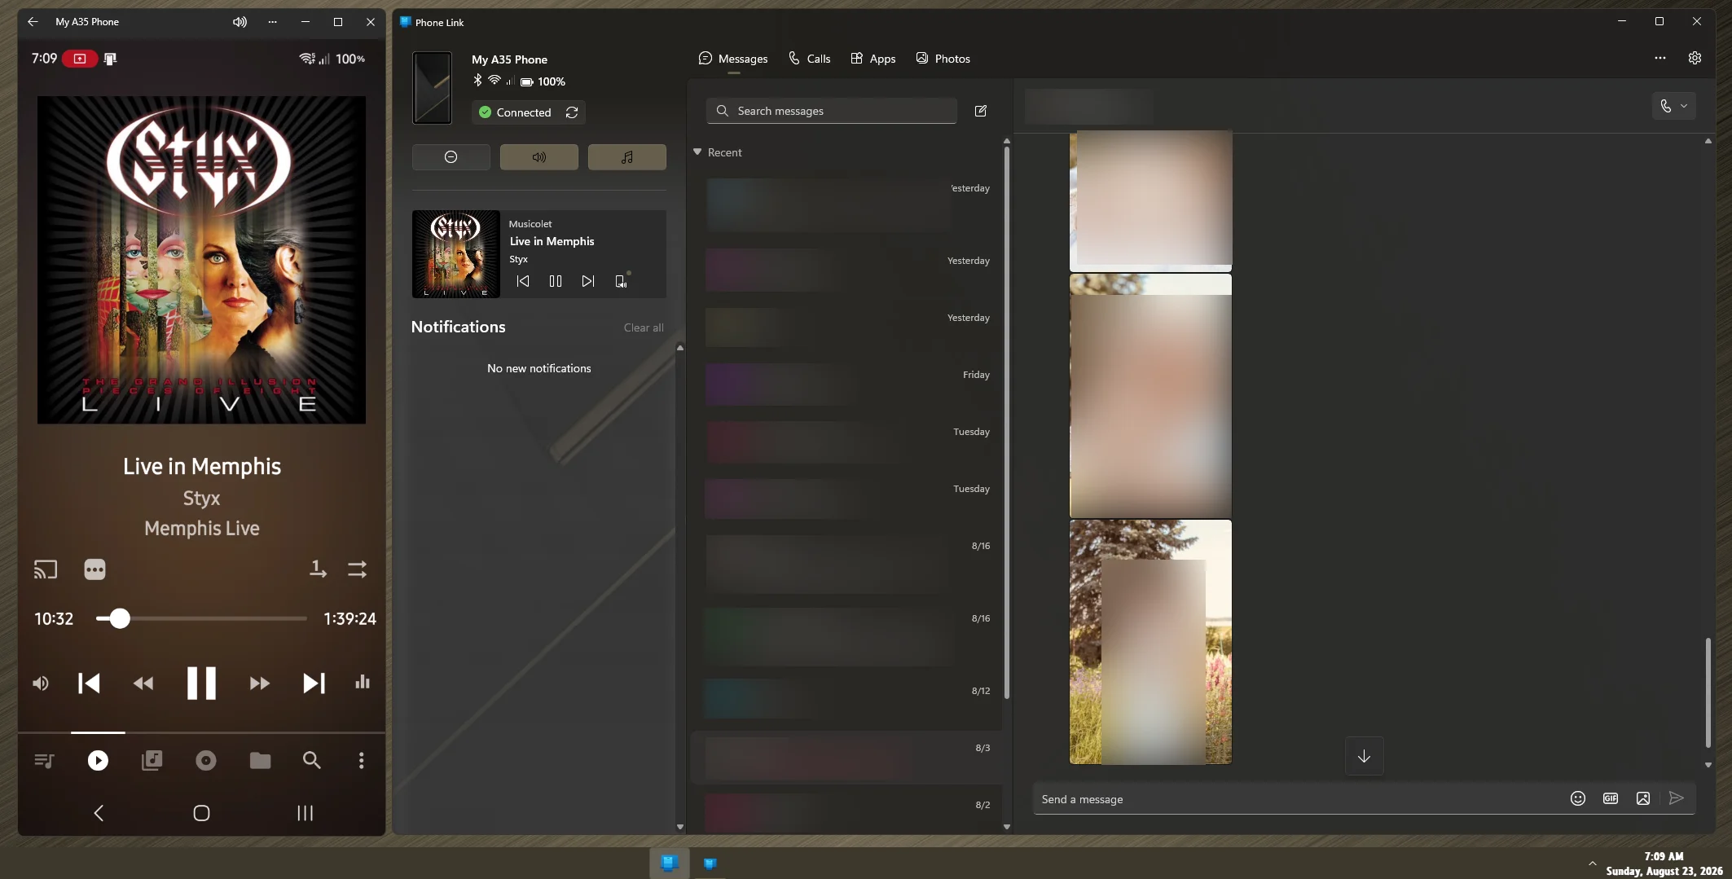The width and height of the screenshot is (1732, 879).
Task: Tap the fast-forward button on phone player
Action: coord(259,683)
